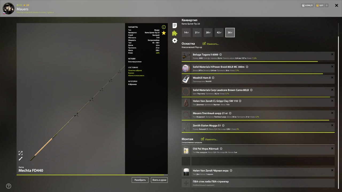Remove Helen Van Zandt Чёрная икра dip
This screenshot has width=342, height=192.
coord(332,170)
